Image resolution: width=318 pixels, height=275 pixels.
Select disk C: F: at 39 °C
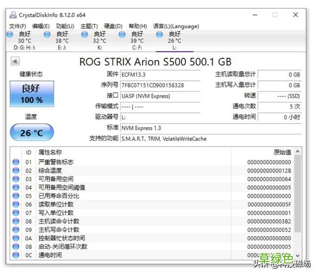[x=137, y=41]
